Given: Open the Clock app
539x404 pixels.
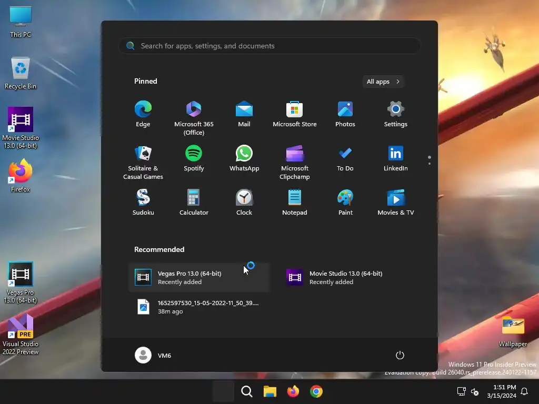Looking at the screenshot, I should [x=244, y=203].
